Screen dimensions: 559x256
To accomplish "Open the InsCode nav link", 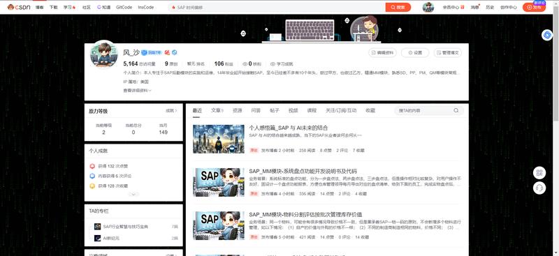I will pos(146,7).
